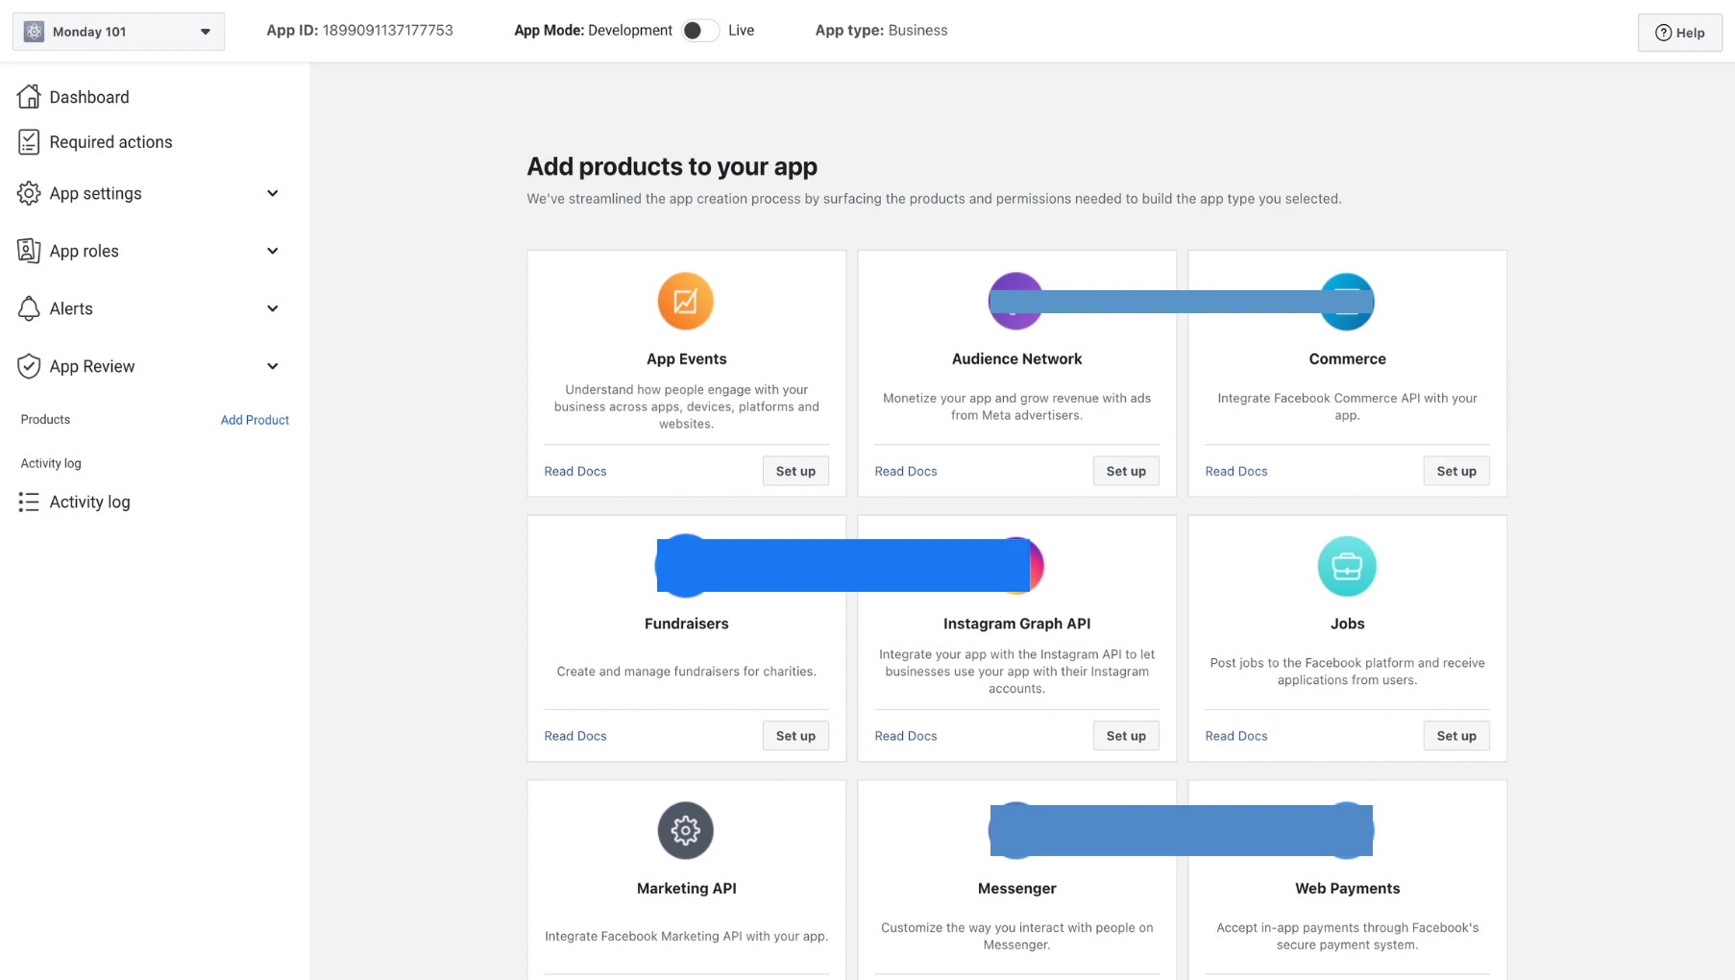Click the App settings gear icon
1735x980 pixels.
tap(29, 193)
